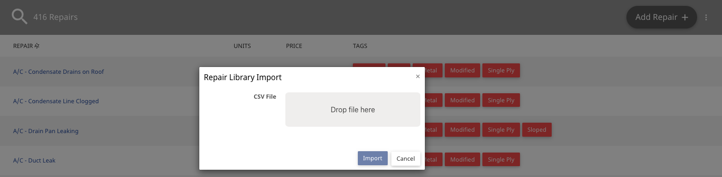Click Single Ply tag on Duct Leak row
Viewport: 722px width, 177px height.
(x=501, y=159)
